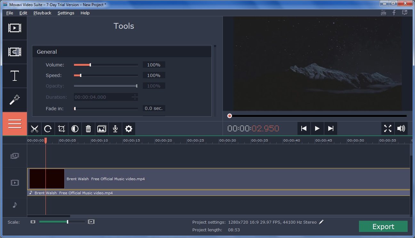This screenshot has height=238, width=415.
Task: Open the Tools hamburger panel
Action: pos(14,124)
